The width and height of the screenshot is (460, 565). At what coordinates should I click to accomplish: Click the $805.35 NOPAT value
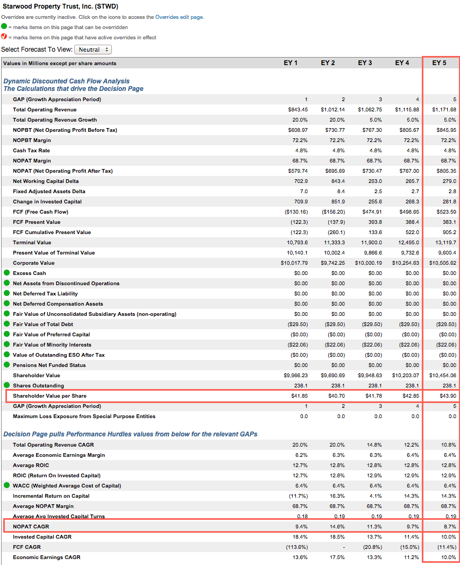(x=447, y=171)
